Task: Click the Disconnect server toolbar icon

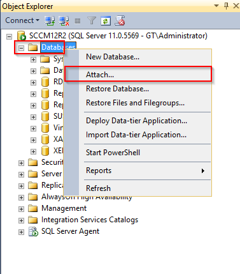Action: point(64,20)
